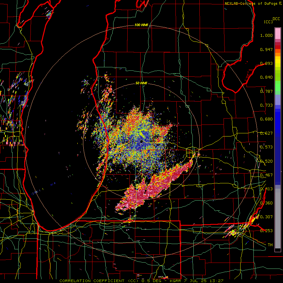Click the [CC] label above the color scale
Viewport: 283px width, 283px height.
point(268,22)
